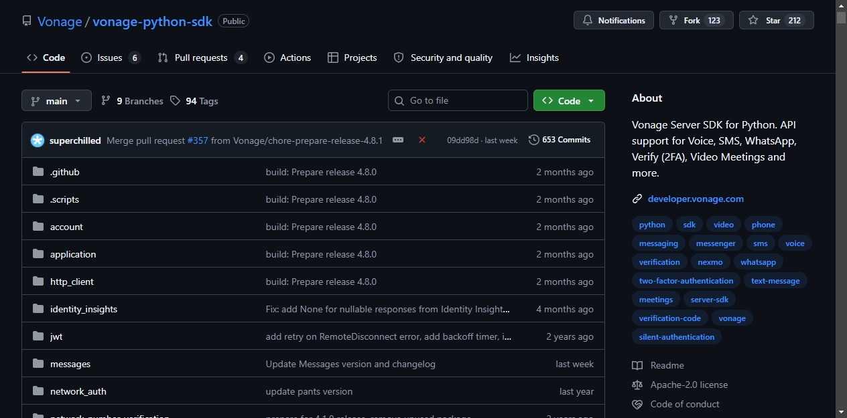Click the heart icon by Code of conduct
The image size is (847, 418).
click(x=637, y=404)
